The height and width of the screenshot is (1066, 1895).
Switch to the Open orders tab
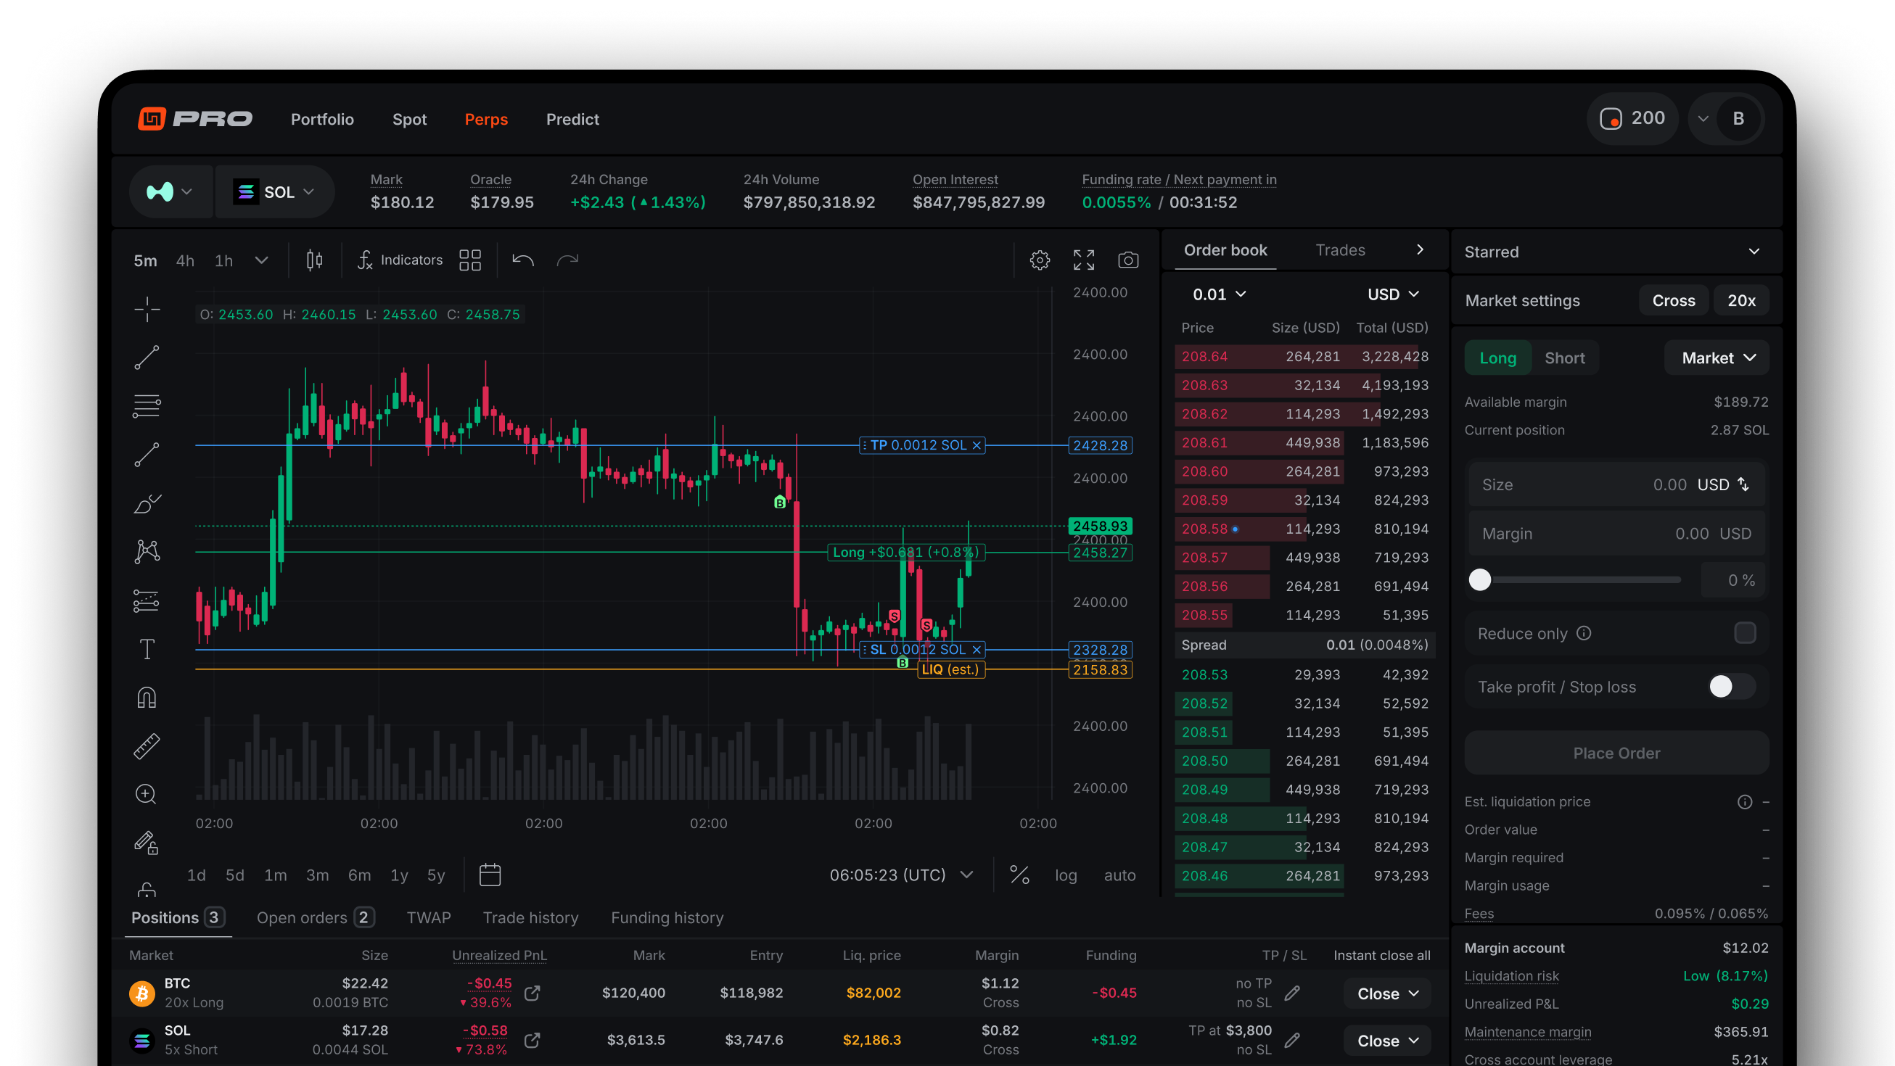(x=316, y=918)
